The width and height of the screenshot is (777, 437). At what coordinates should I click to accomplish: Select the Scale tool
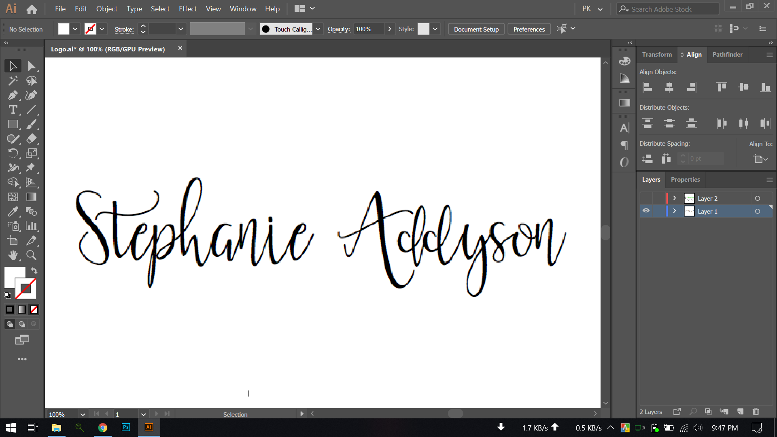pos(32,153)
